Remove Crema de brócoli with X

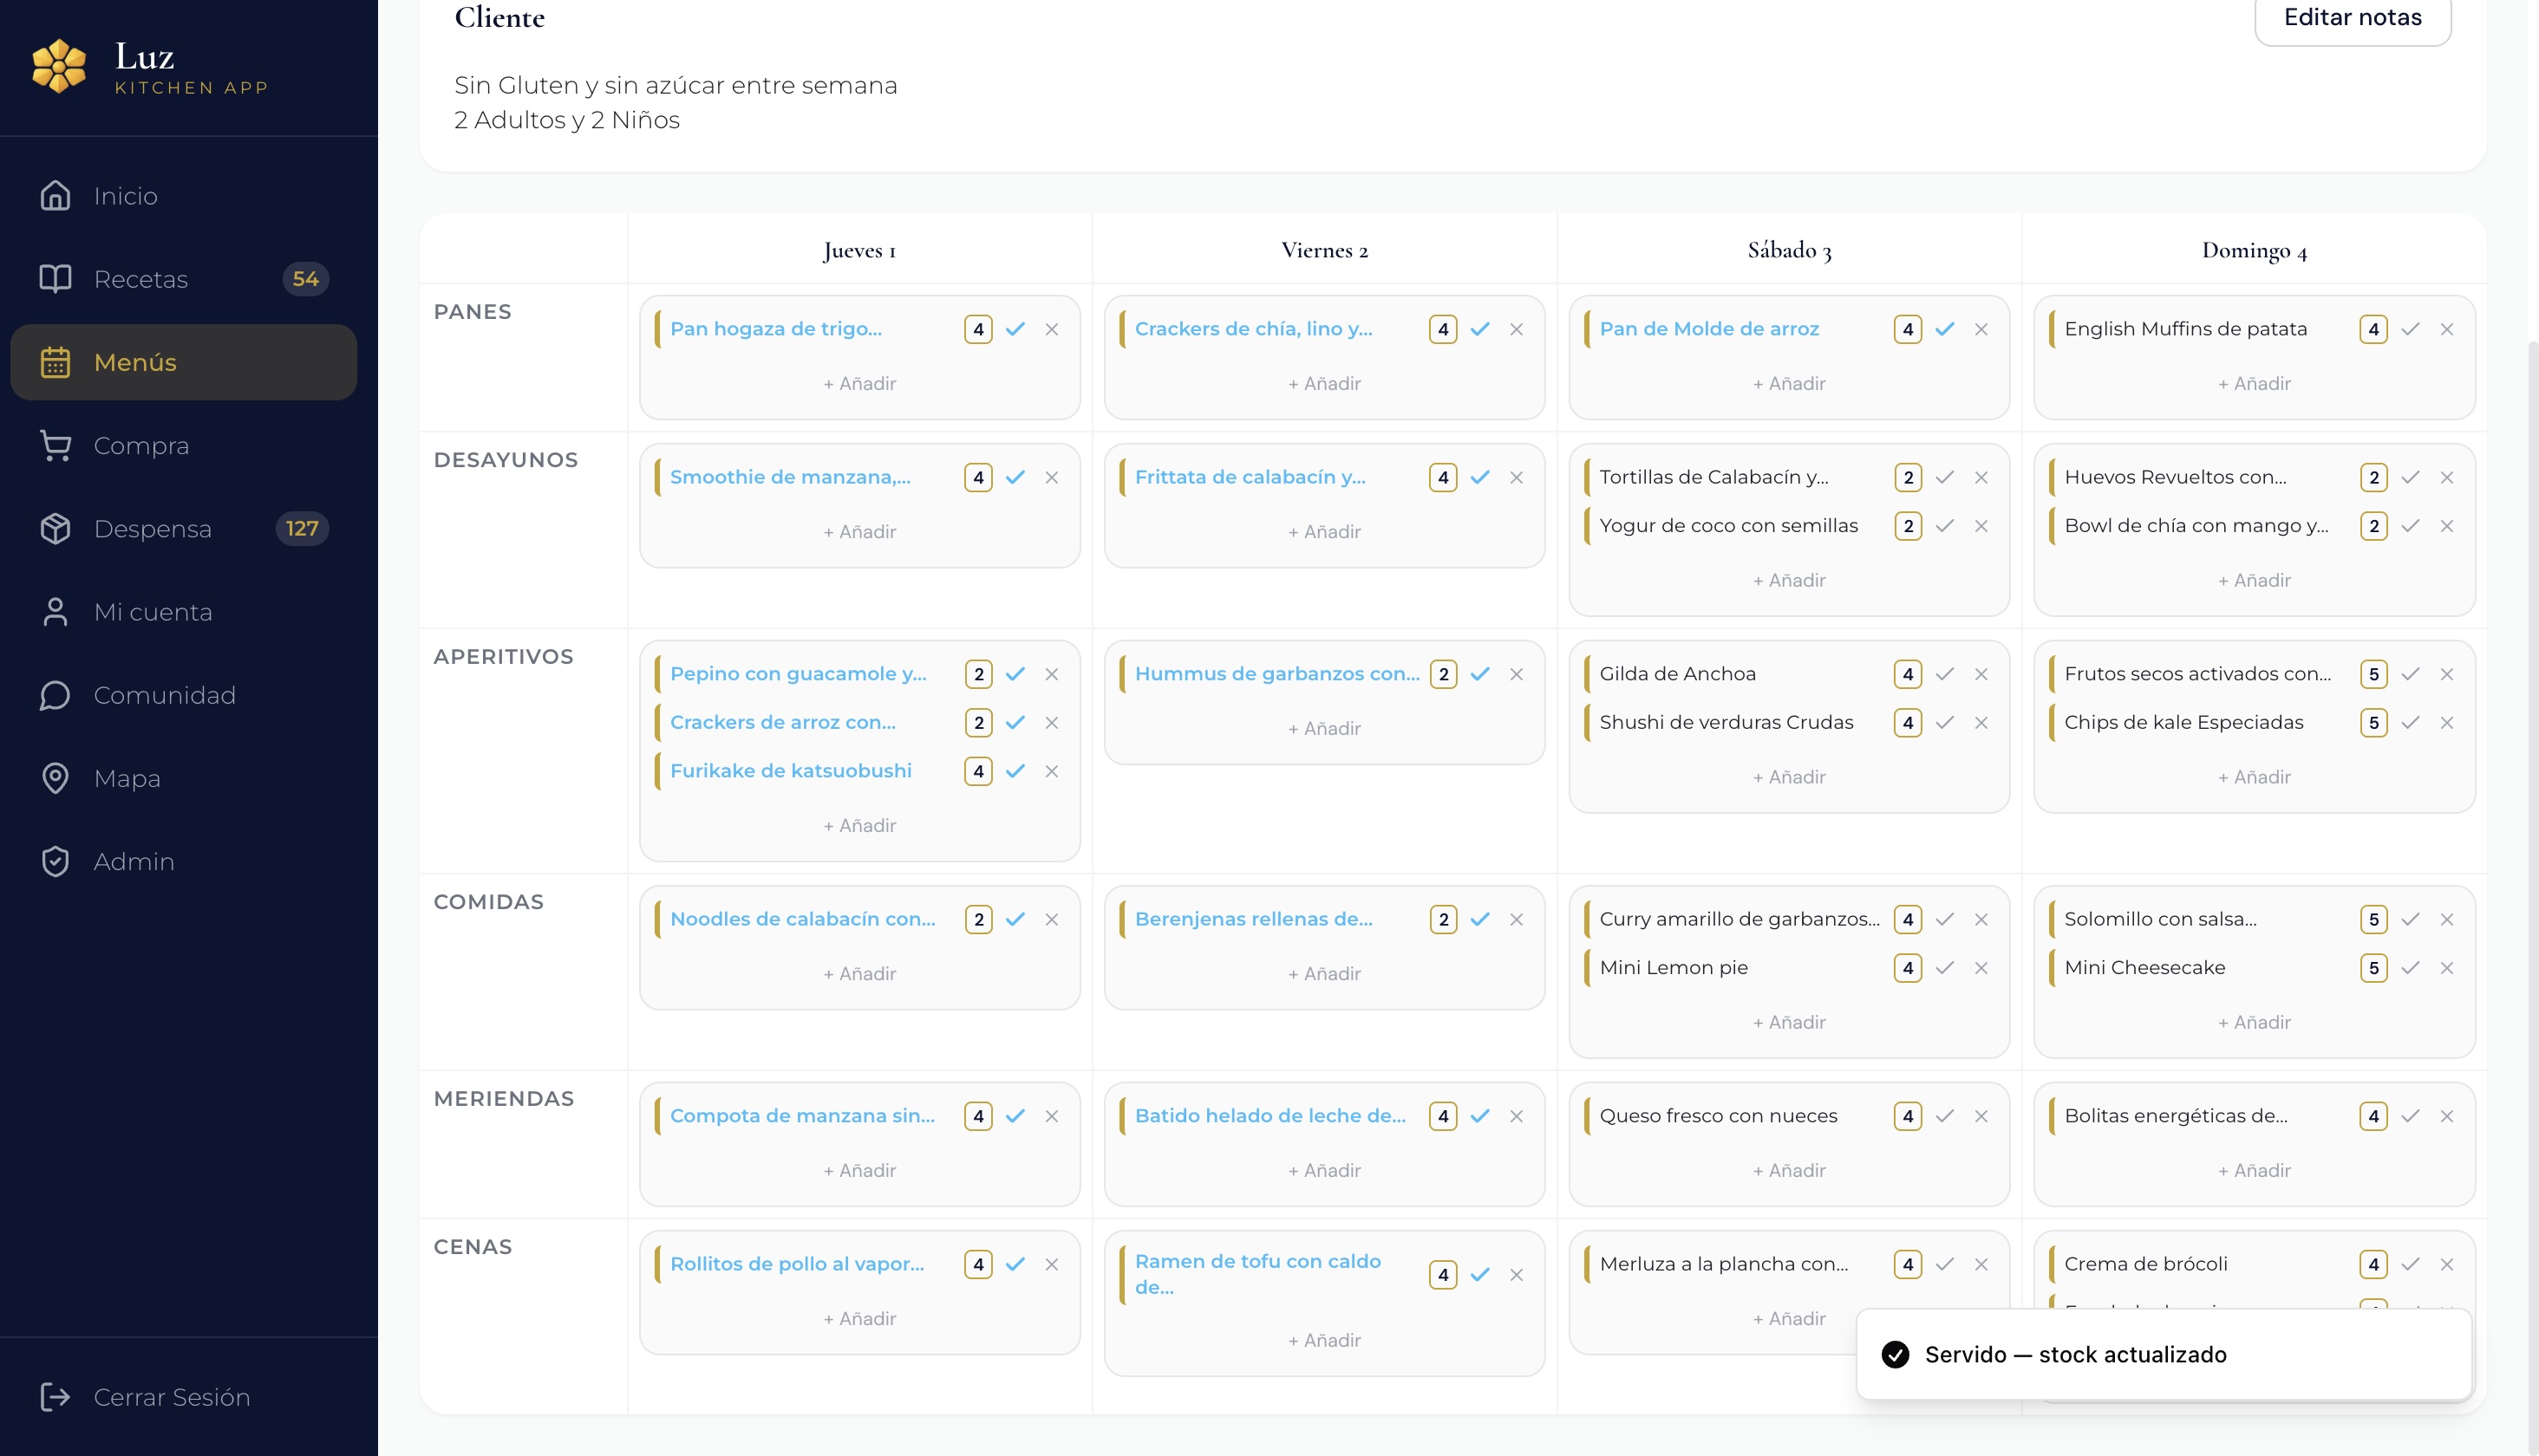[2447, 1264]
